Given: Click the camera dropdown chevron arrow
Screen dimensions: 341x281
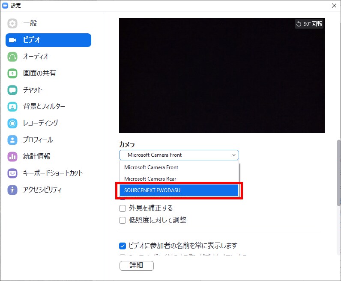Looking at the screenshot, I should tap(234, 155).
